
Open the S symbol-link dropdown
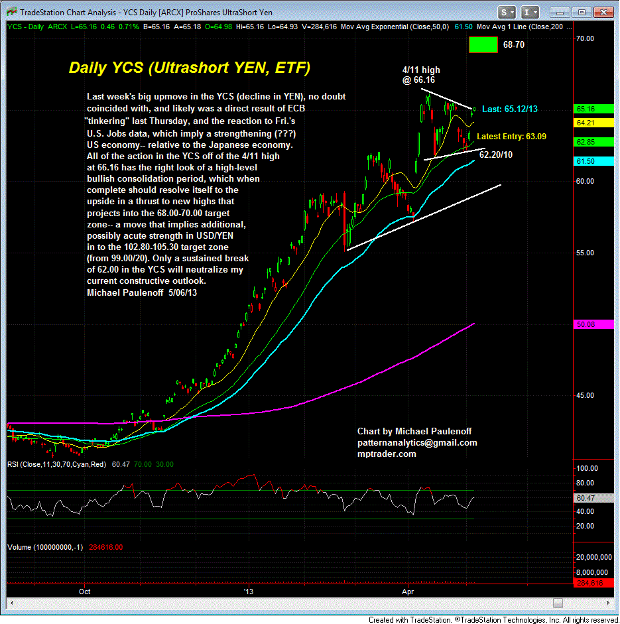pyautogui.click(x=507, y=13)
